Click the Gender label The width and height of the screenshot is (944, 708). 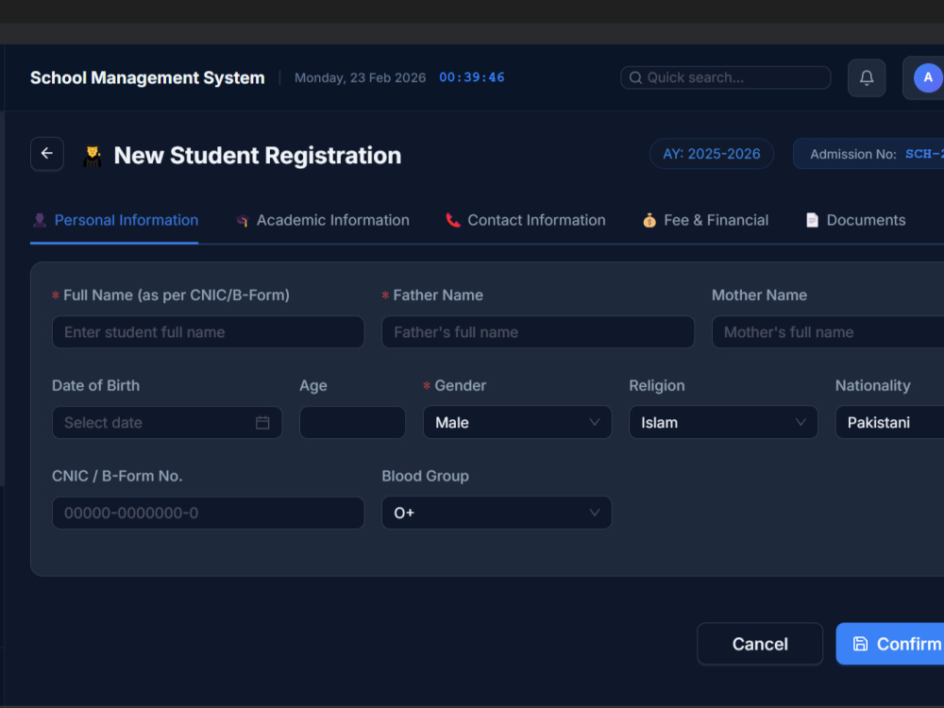(460, 386)
